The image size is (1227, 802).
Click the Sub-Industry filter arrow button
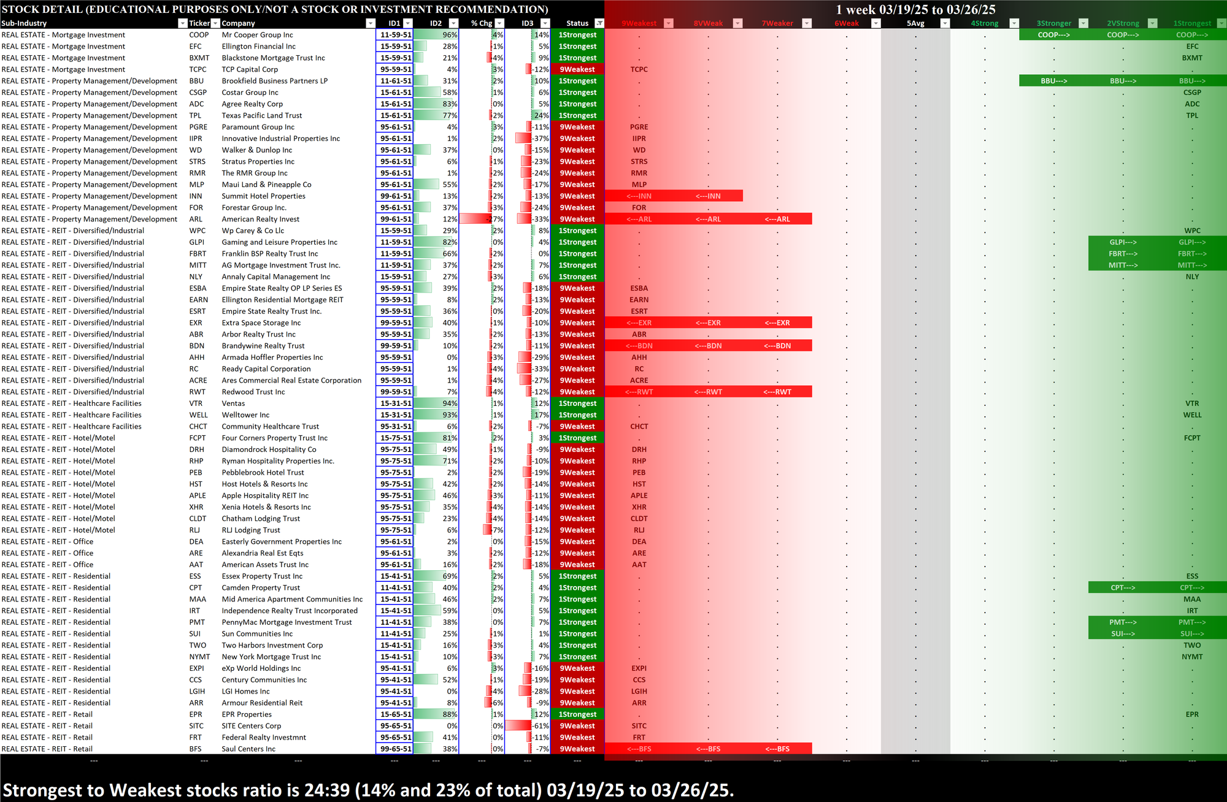[182, 23]
